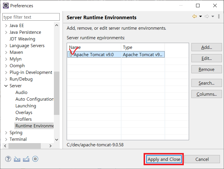Click the Apache Tomcat v9... type cell

point(142,55)
